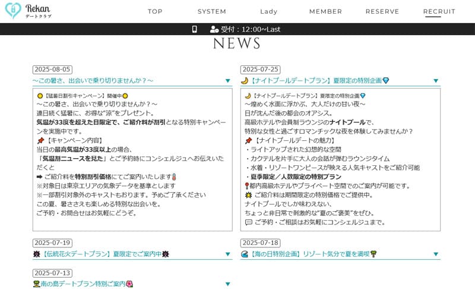
Task: Go to the SYSTEM page
Action: click(212, 11)
